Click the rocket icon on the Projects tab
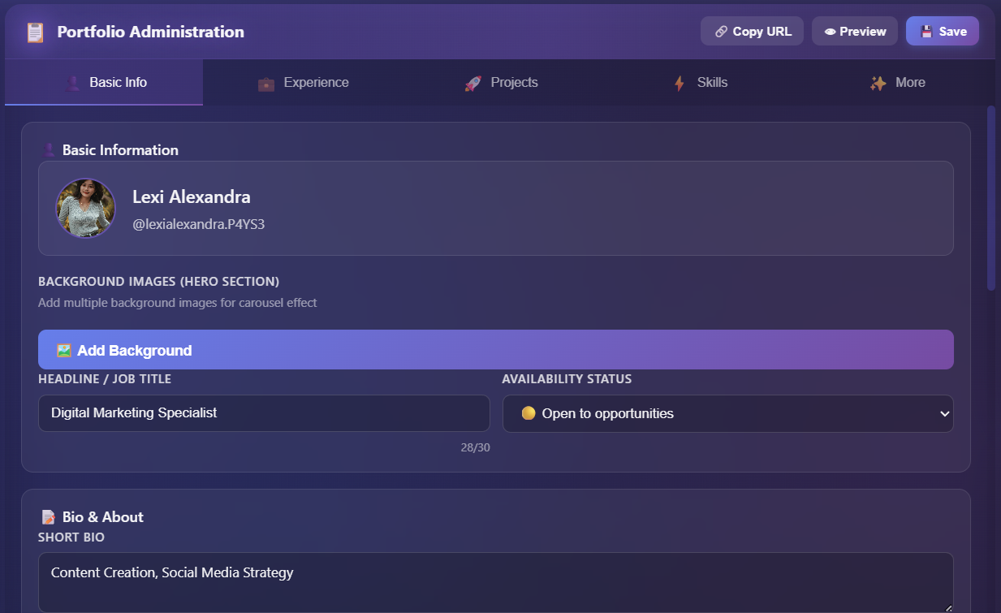This screenshot has height=613, width=1001. click(472, 82)
